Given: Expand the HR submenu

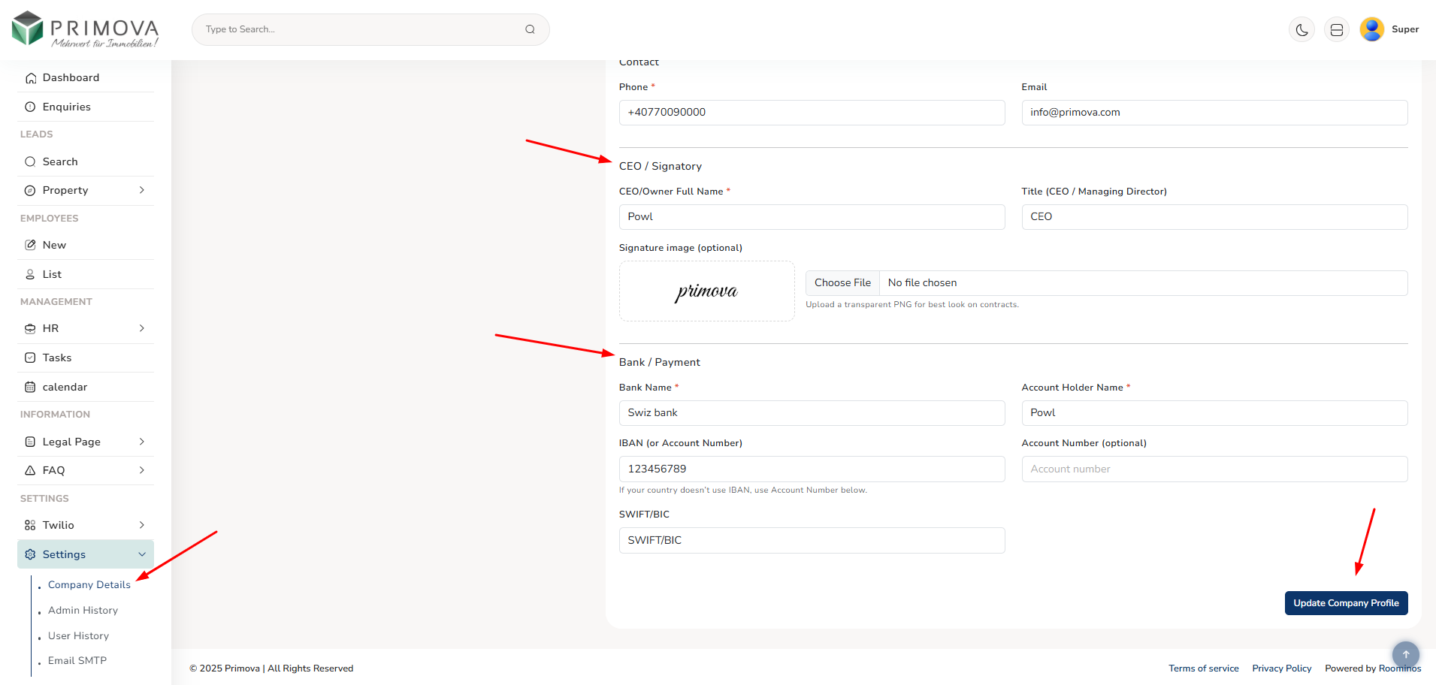Looking at the screenshot, I should pos(141,328).
